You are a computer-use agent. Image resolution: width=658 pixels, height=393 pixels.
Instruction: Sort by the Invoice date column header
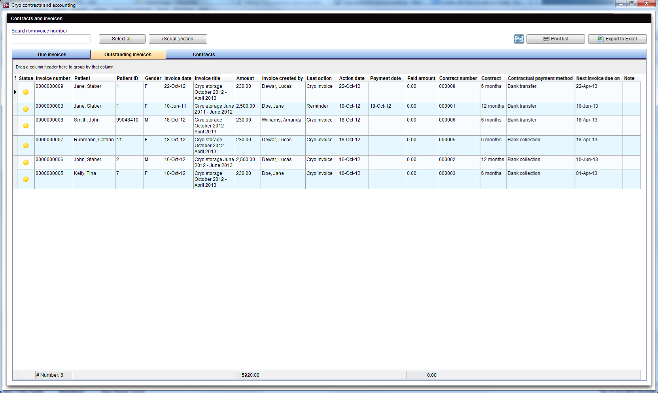(178, 78)
